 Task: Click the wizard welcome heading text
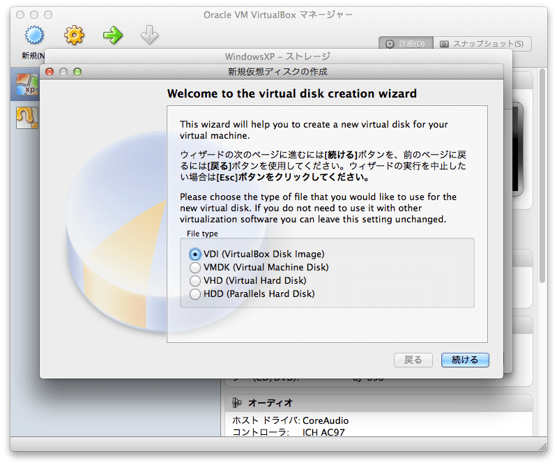291,93
